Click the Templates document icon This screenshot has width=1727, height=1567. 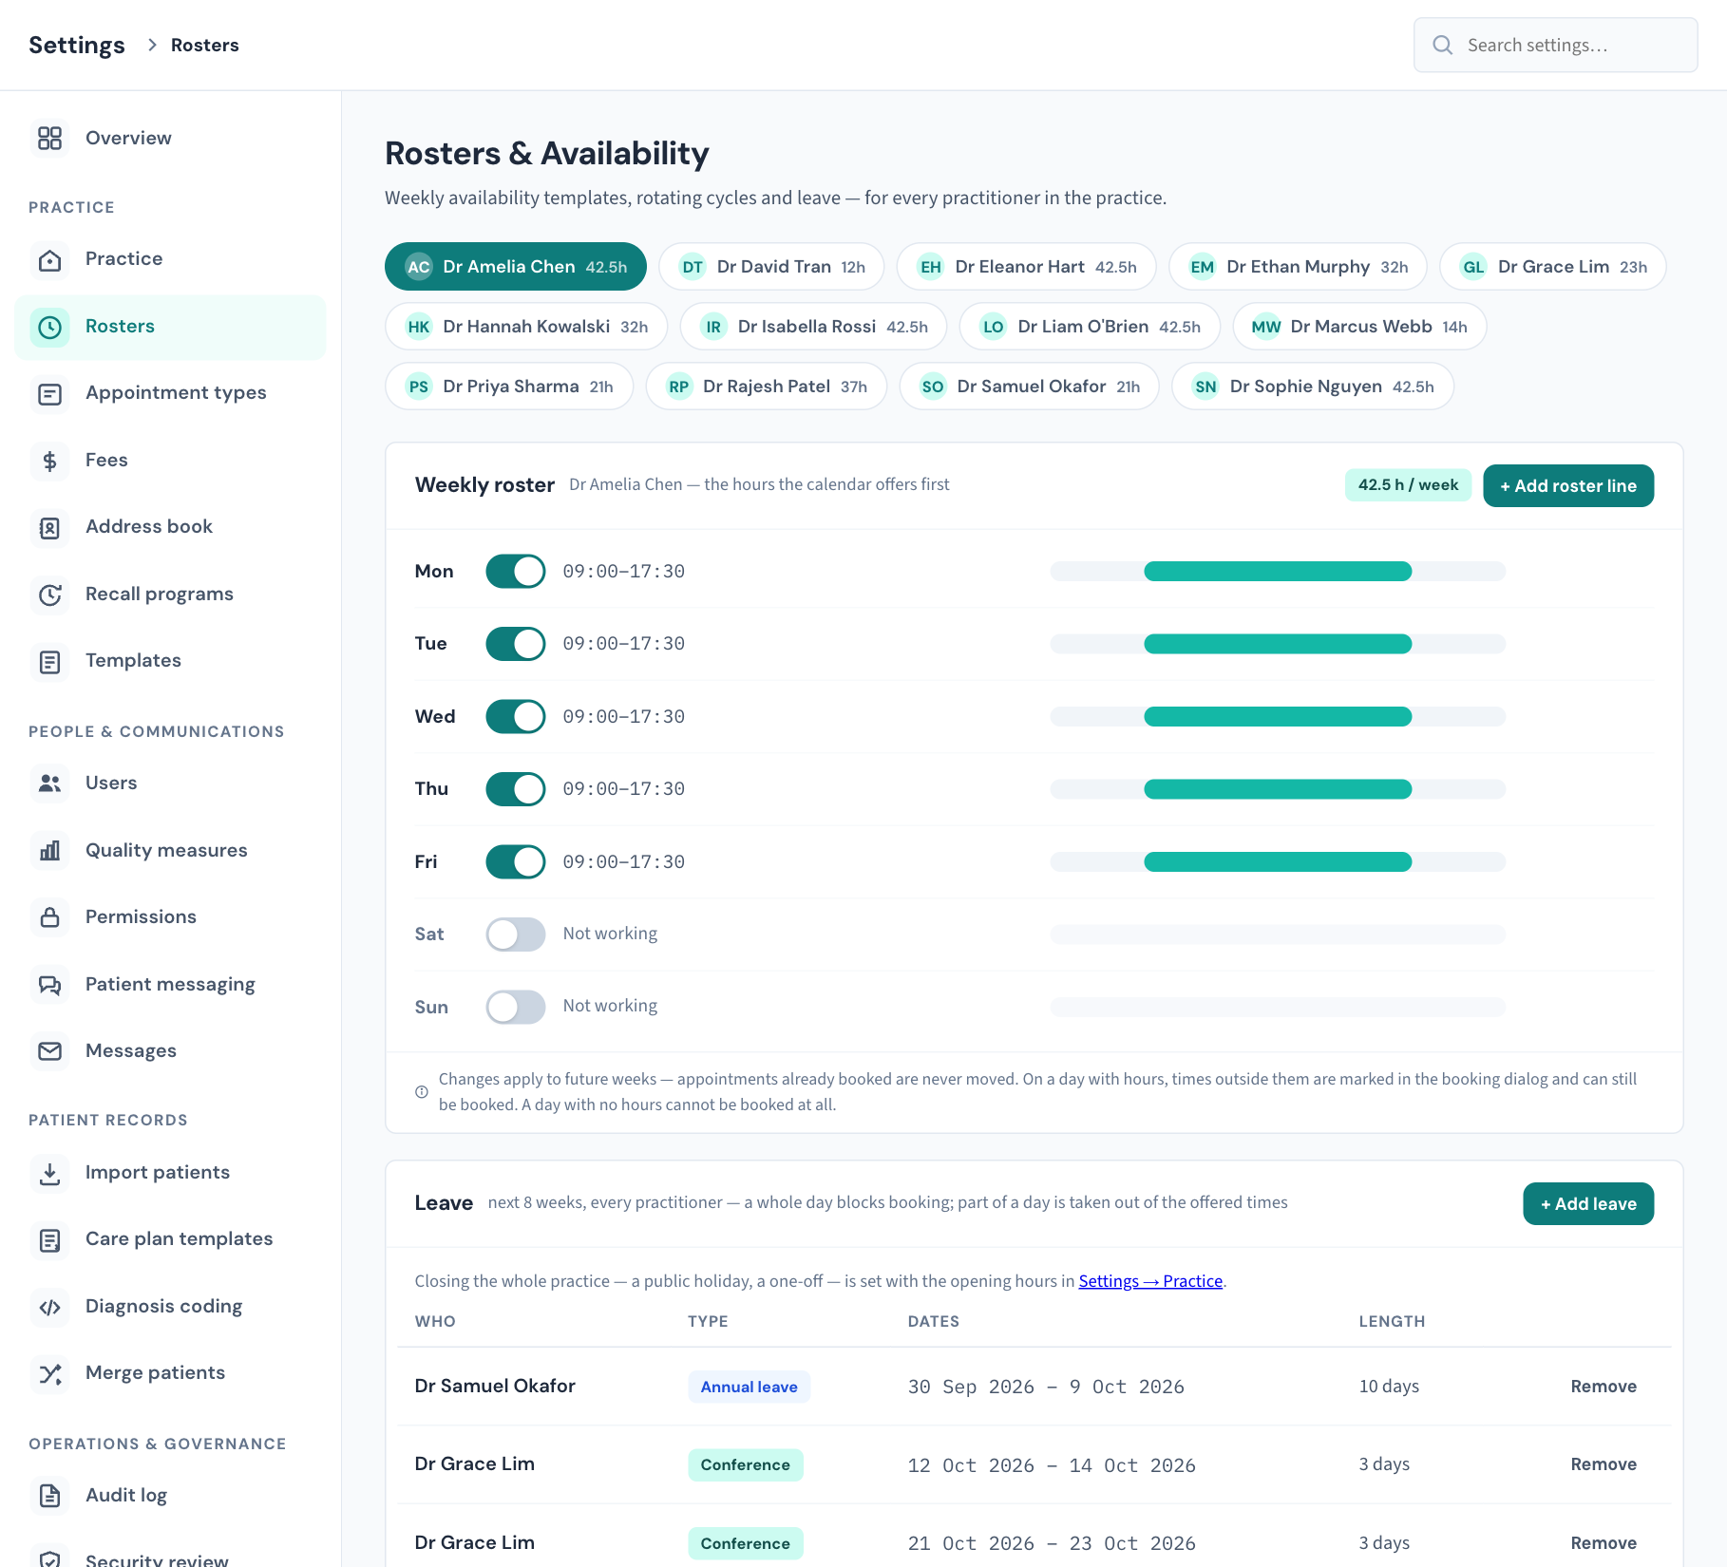point(49,661)
